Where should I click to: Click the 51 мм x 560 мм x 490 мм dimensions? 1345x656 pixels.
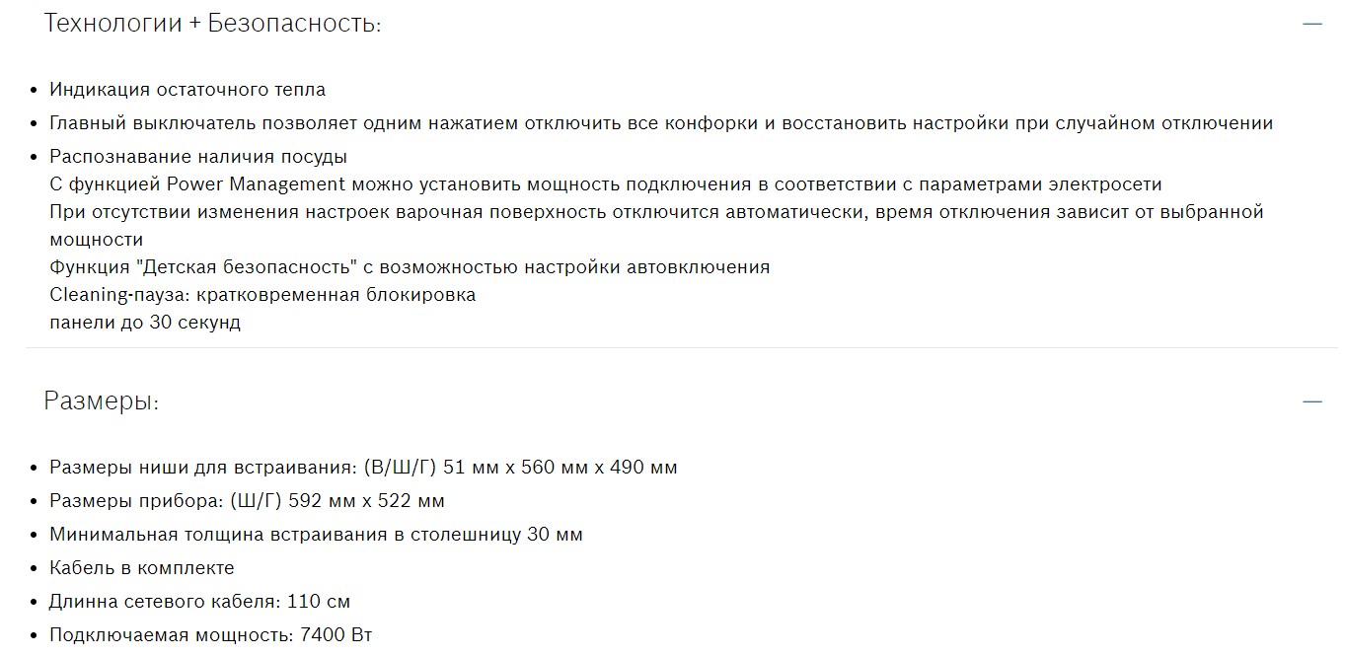pyautogui.click(x=560, y=468)
